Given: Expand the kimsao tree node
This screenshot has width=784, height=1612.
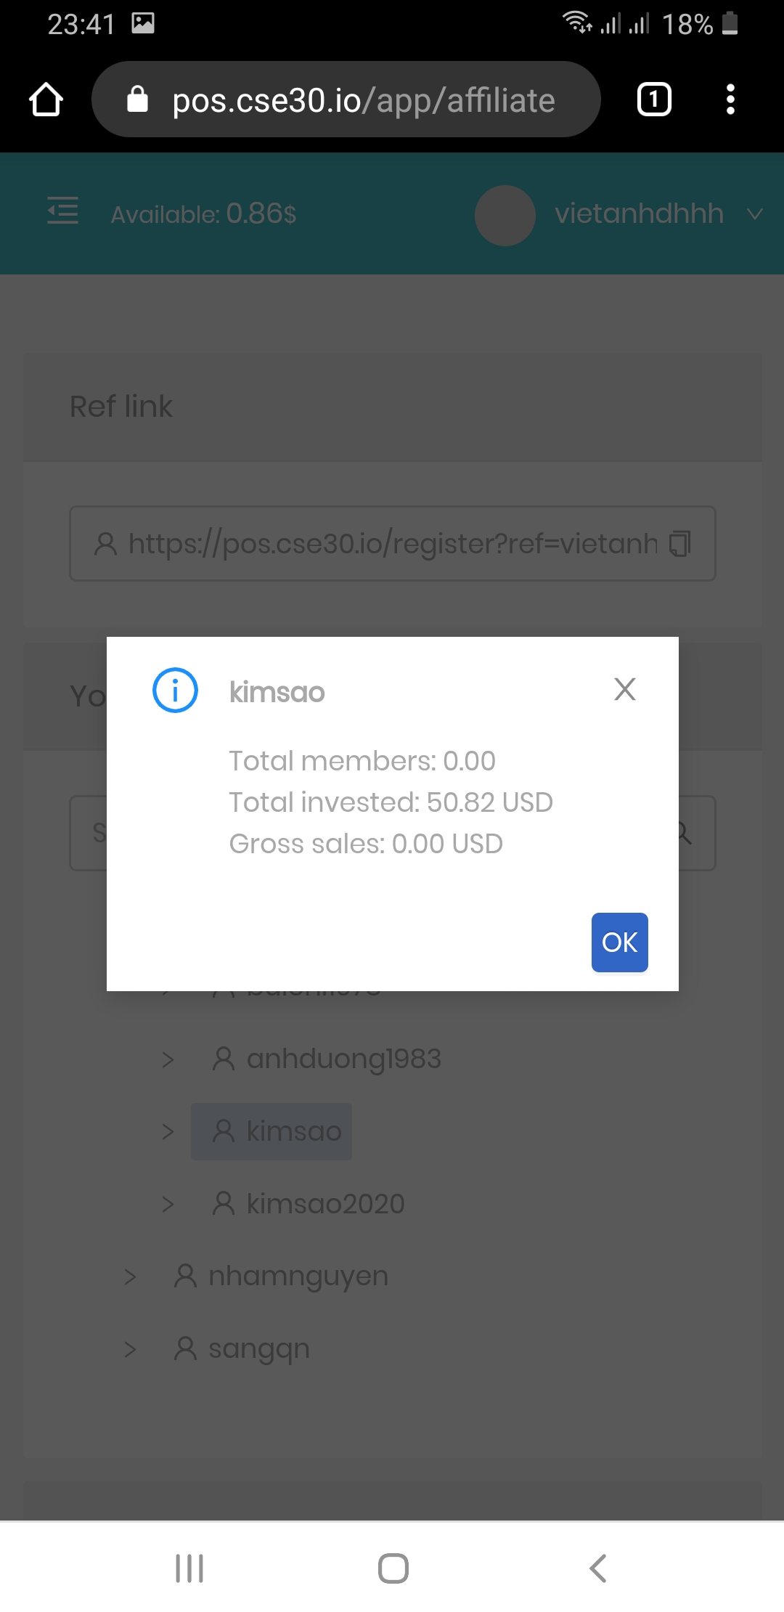Looking at the screenshot, I should click(x=168, y=1131).
